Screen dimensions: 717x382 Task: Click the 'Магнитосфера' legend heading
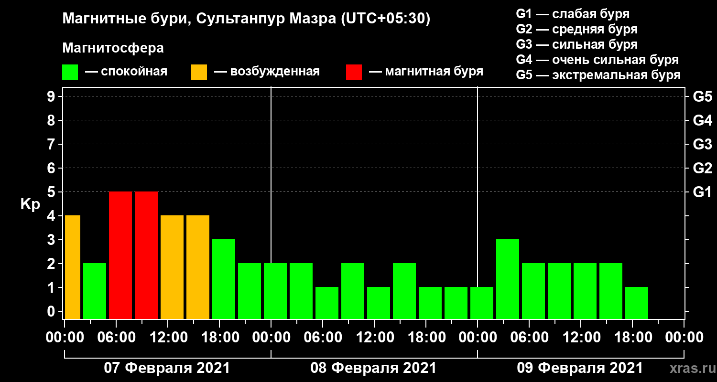tap(113, 48)
